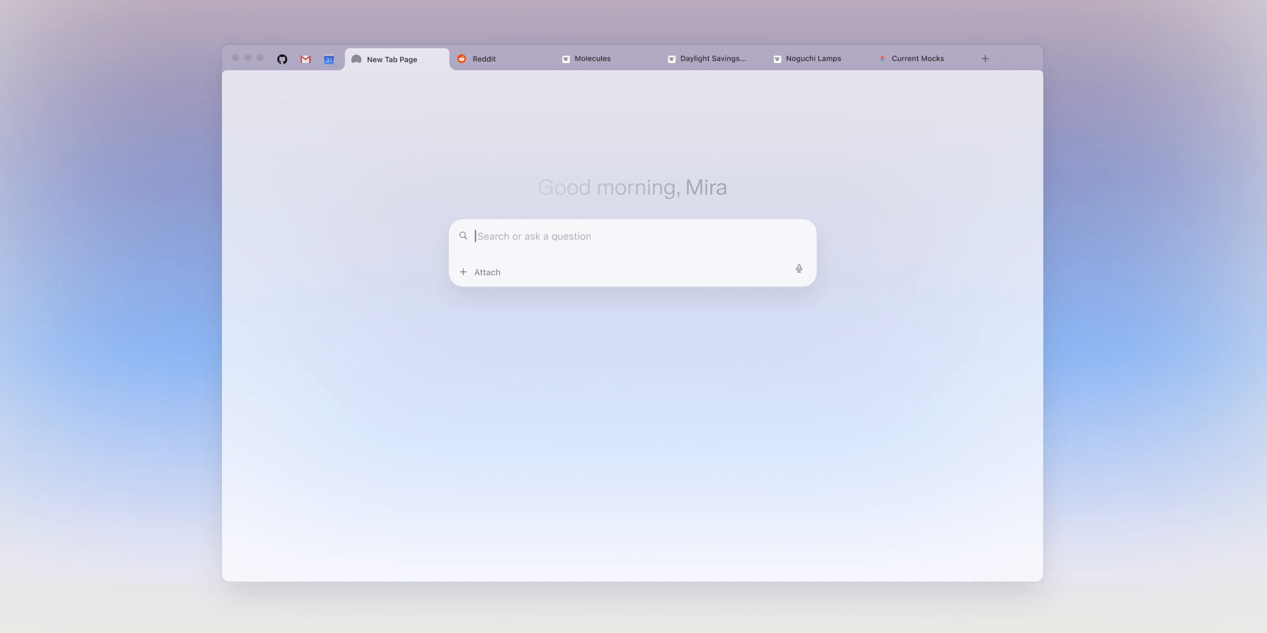Viewport: 1267px width, 633px height.
Task: Select the New Tab Page tab
Action: [x=397, y=59]
